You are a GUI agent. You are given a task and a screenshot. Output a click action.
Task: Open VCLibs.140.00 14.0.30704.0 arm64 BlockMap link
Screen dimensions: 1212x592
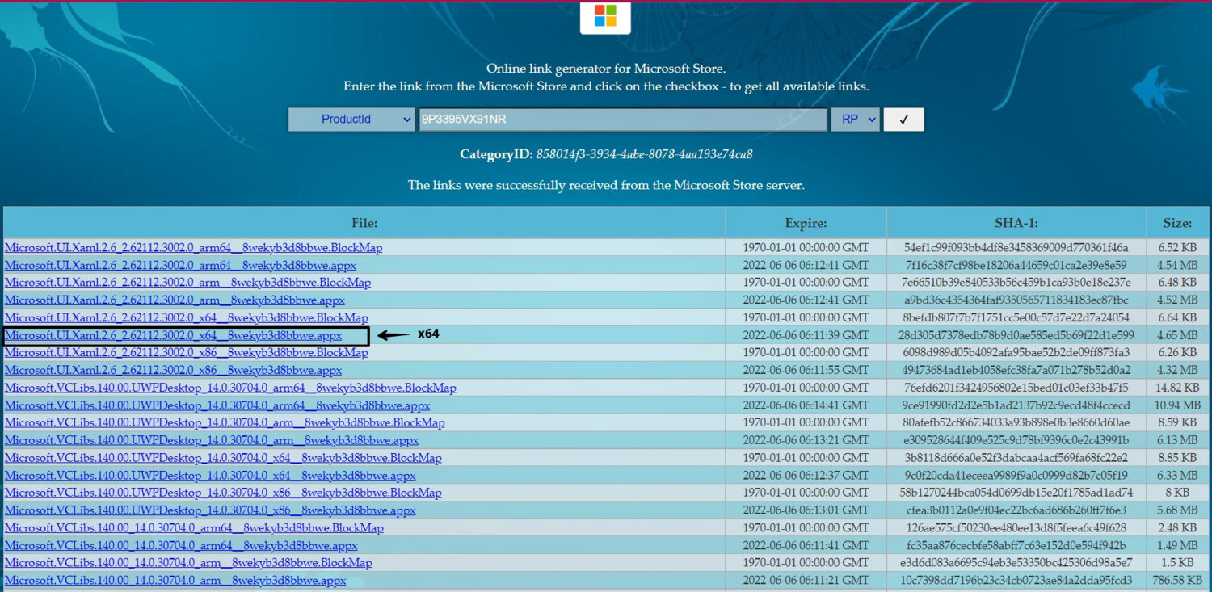[194, 528]
